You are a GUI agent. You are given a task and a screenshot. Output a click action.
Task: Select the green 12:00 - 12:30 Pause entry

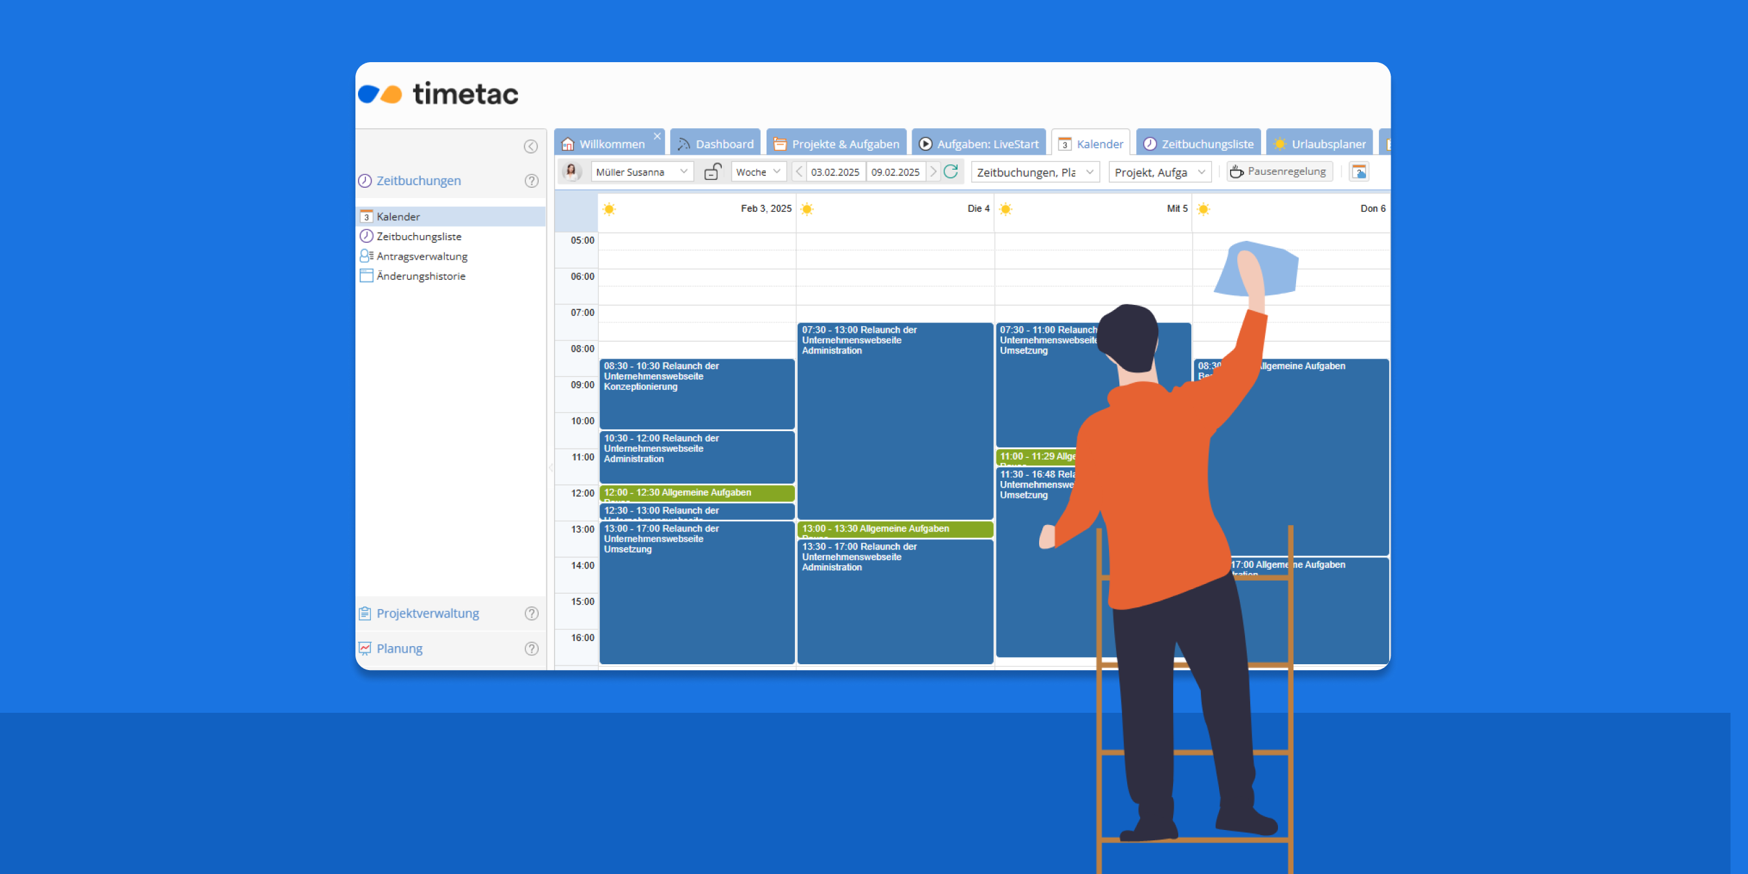(x=696, y=493)
